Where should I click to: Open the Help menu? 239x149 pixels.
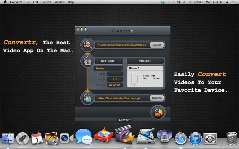pyautogui.click(x=71, y=2)
